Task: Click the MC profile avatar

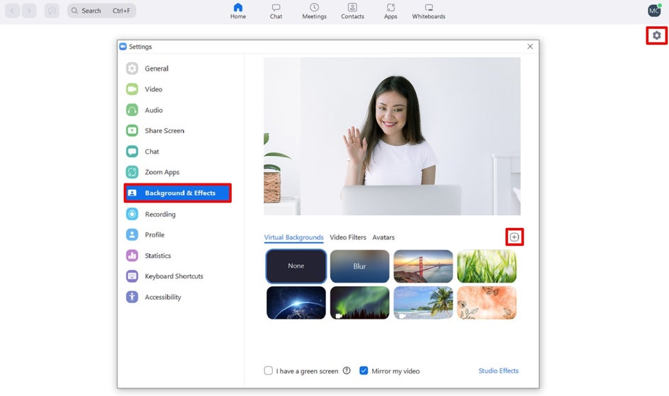Action: pos(654,11)
